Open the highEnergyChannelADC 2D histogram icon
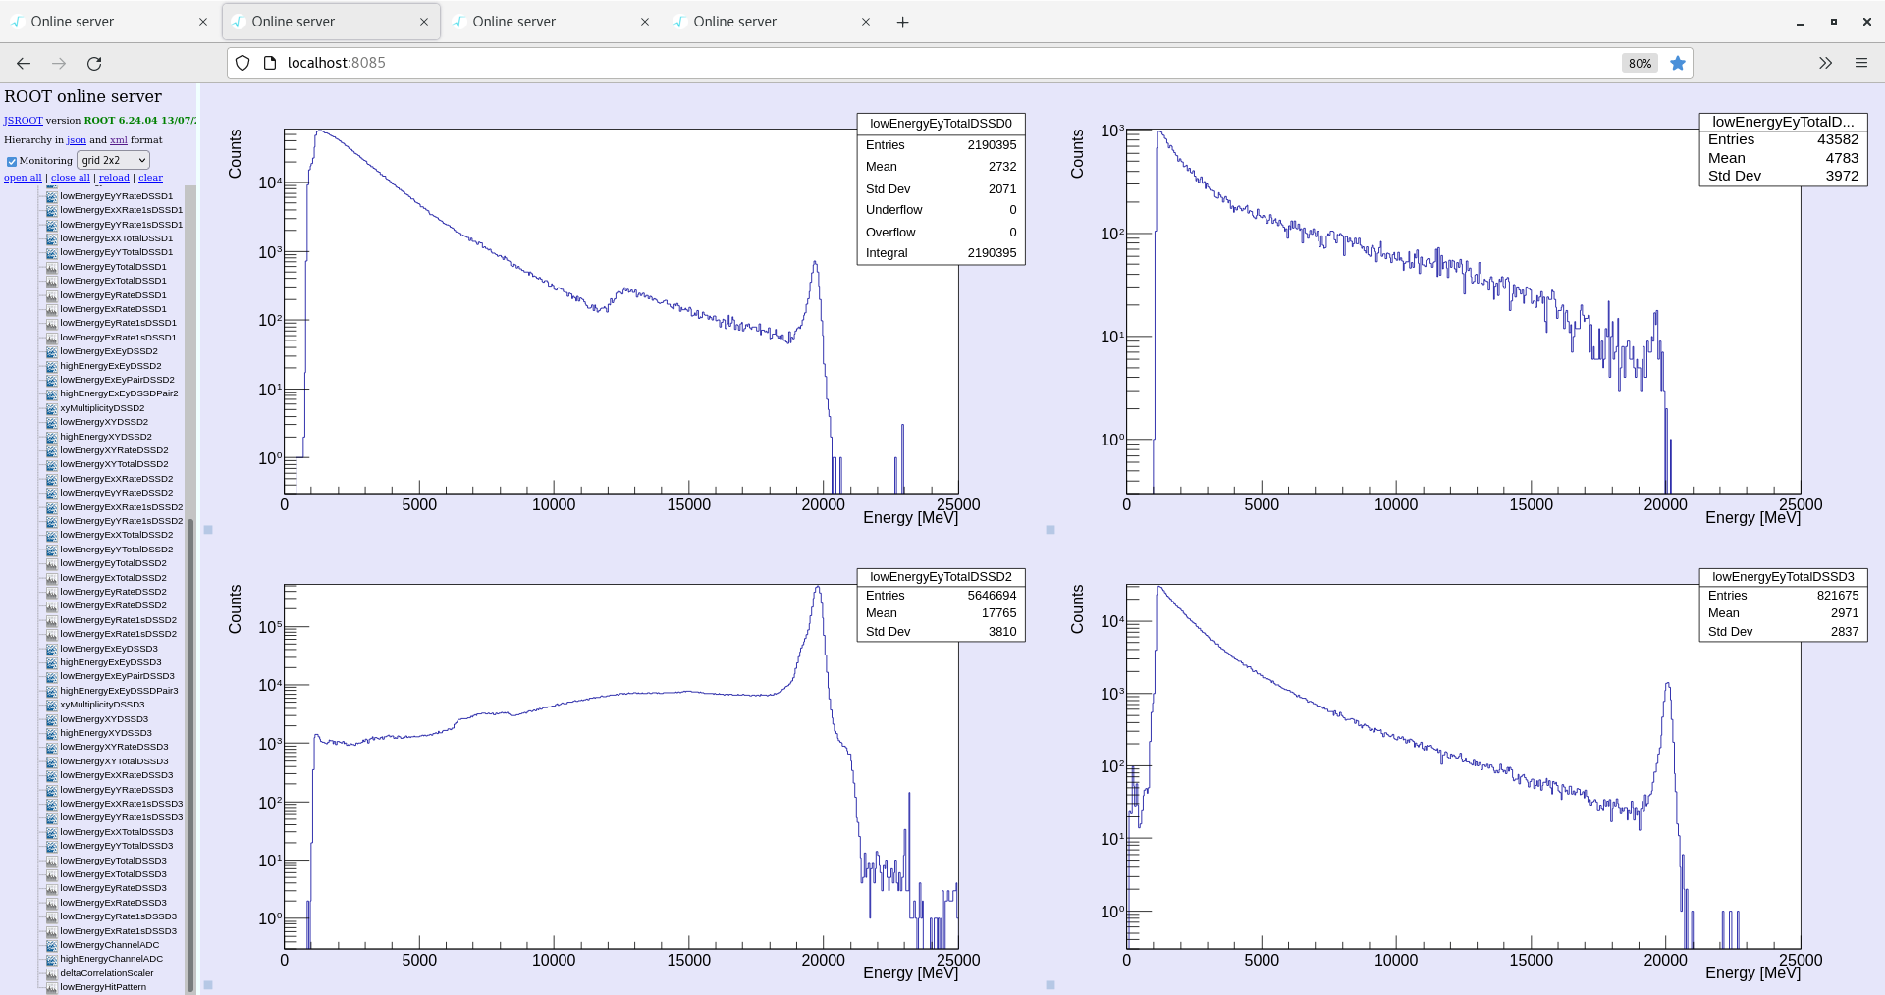The image size is (1885, 995). tap(51, 959)
